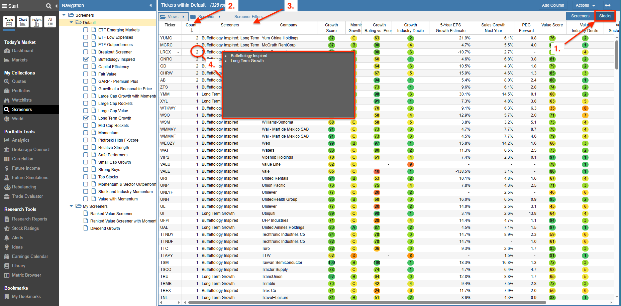
Task: Open the Insight view icon
Action: (x=36, y=22)
